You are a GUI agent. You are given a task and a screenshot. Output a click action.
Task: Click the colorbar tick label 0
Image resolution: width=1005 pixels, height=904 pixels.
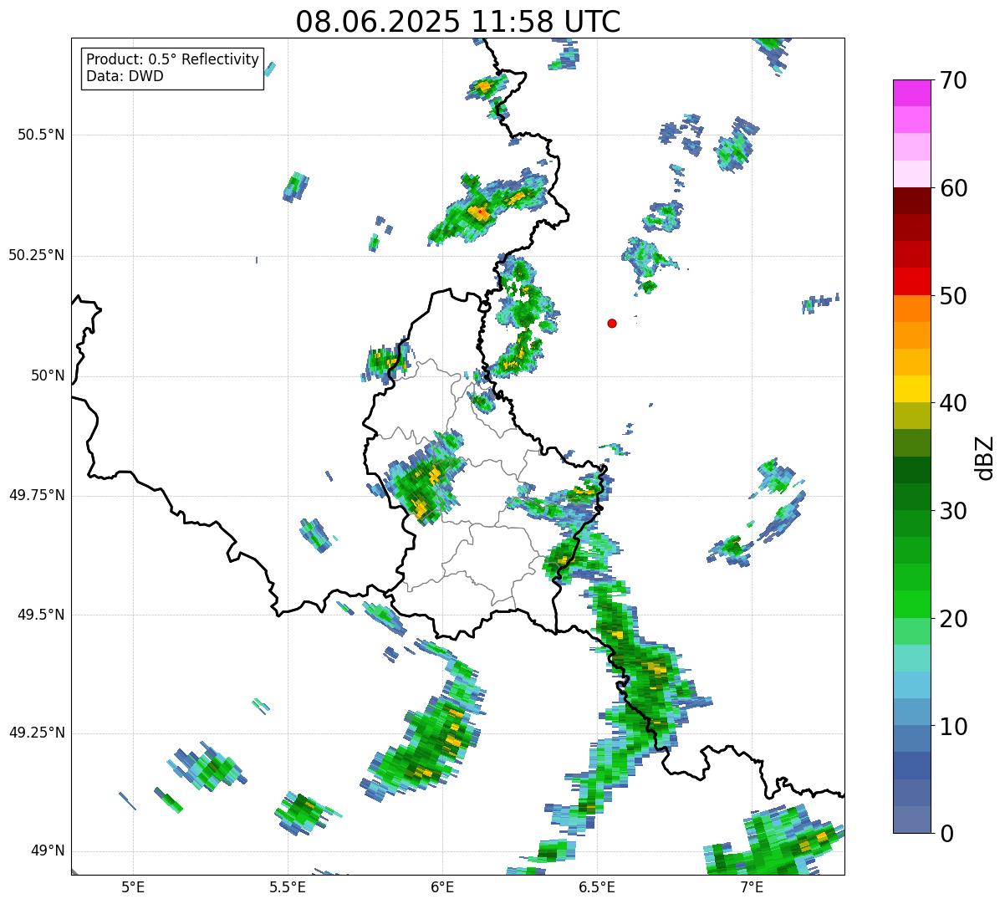[x=946, y=834]
